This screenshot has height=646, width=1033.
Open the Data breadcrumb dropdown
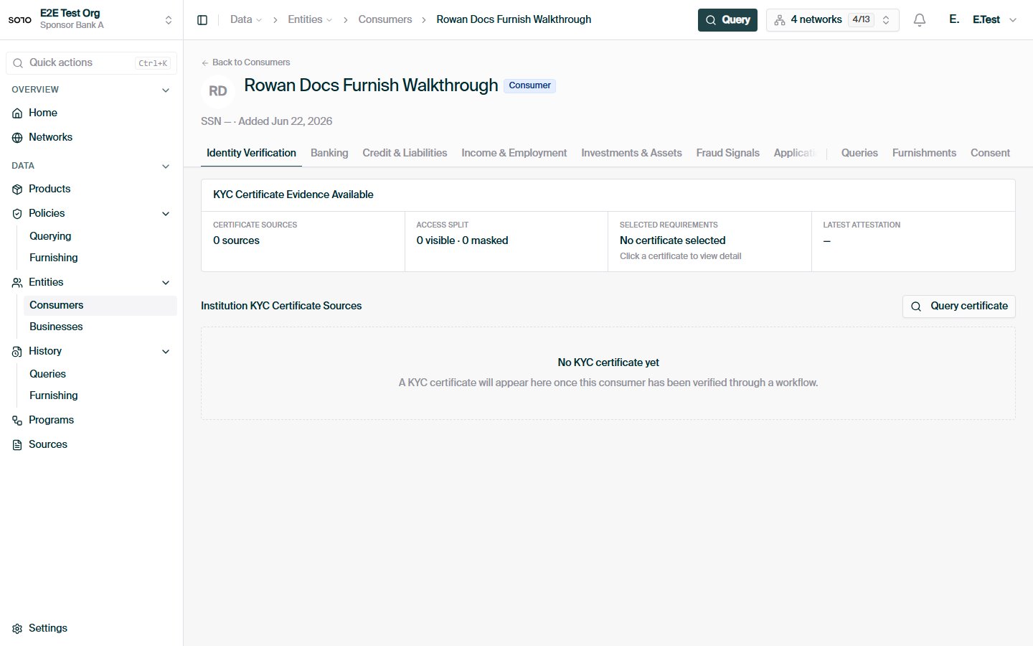pos(246,19)
